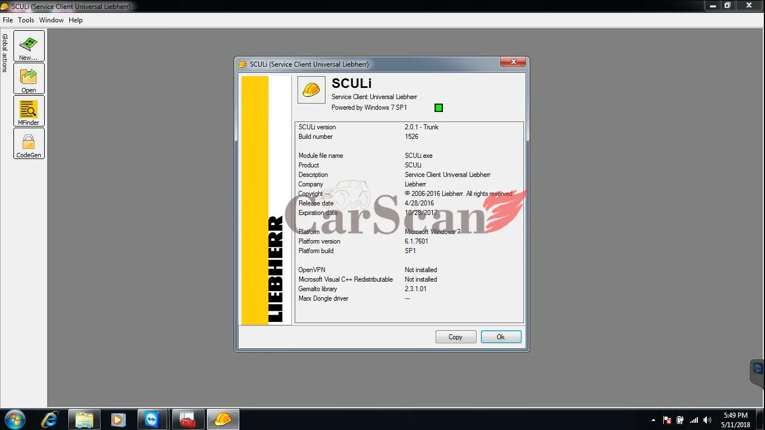Open Internet Explorer from the taskbar
Viewport: 765px width, 430px height.
[x=50, y=419]
